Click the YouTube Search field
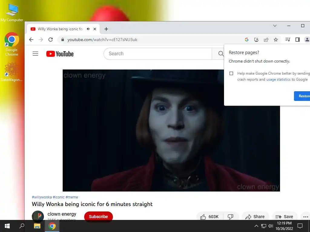The image size is (310, 232). pyautogui.click(x=157, y=54)
